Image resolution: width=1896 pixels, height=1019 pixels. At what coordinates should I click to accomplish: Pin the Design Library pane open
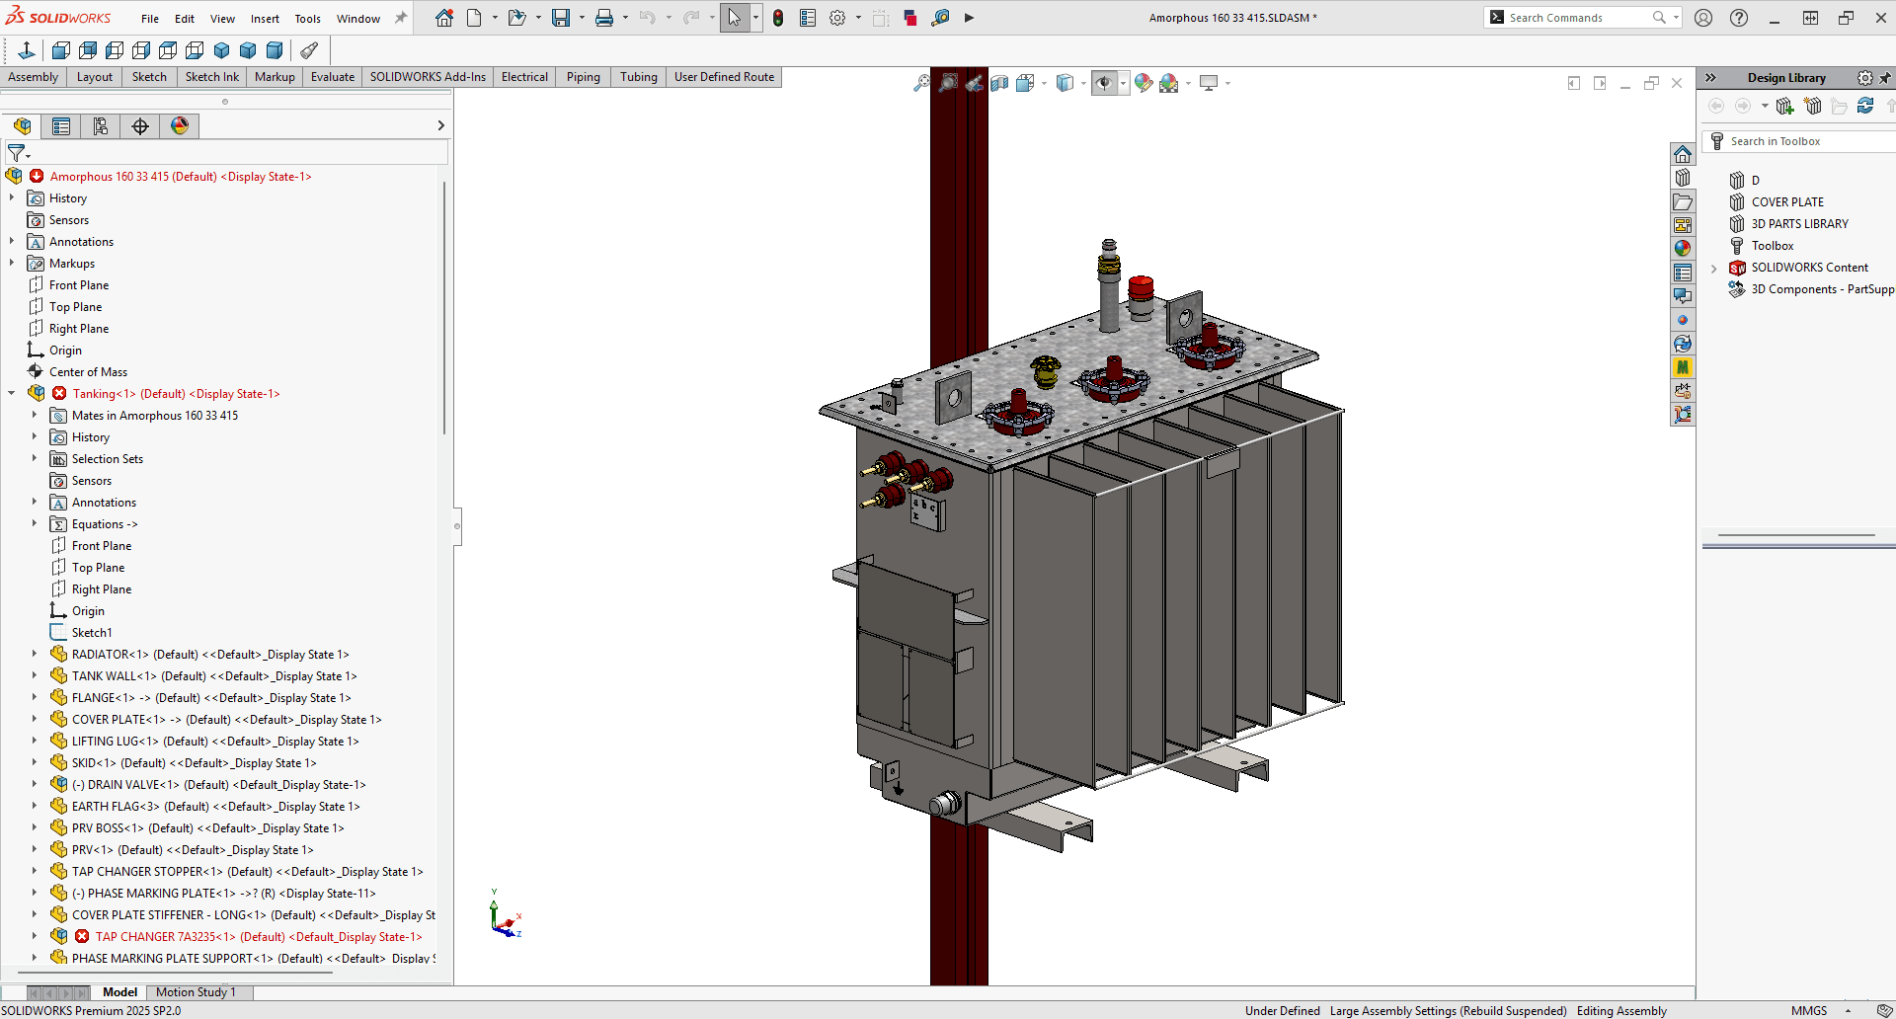click(x=1887, y=77)
